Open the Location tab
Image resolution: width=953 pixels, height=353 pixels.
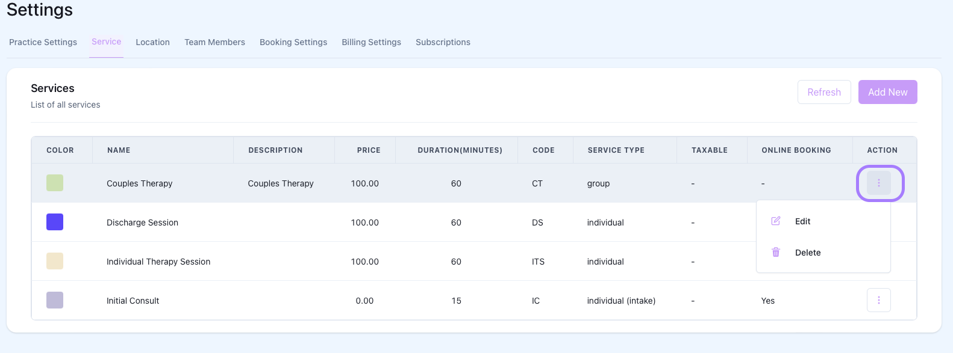(x=152, y=42)
